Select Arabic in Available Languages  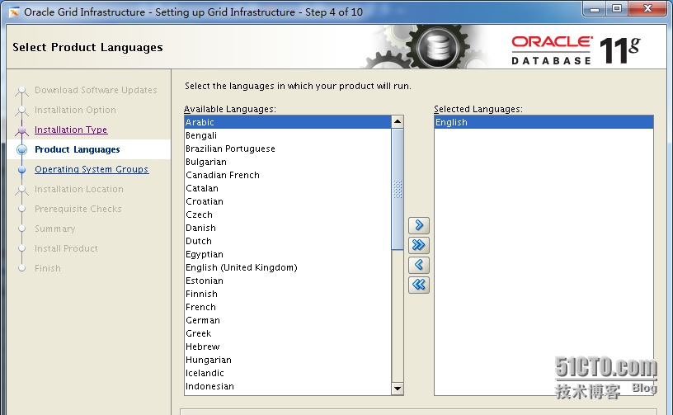[x=288, y=122]
